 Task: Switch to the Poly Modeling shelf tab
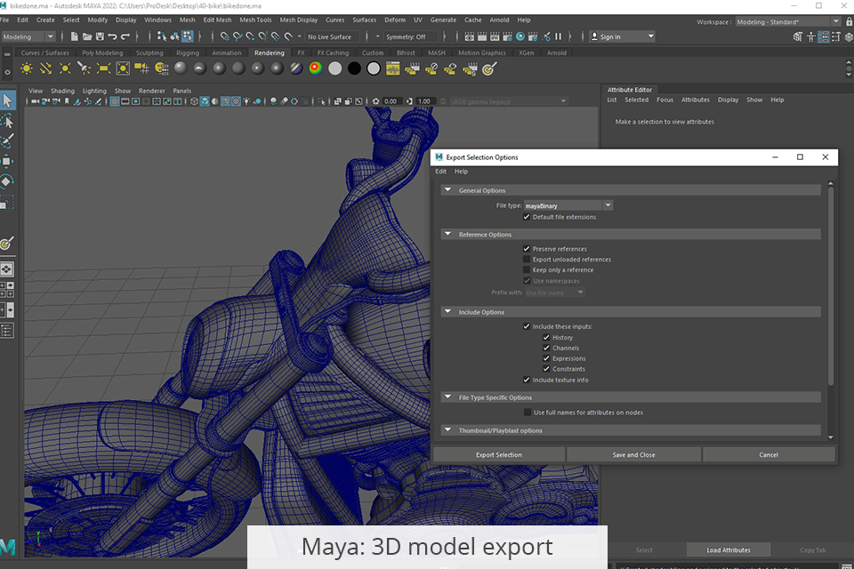[x=102, y=52]
